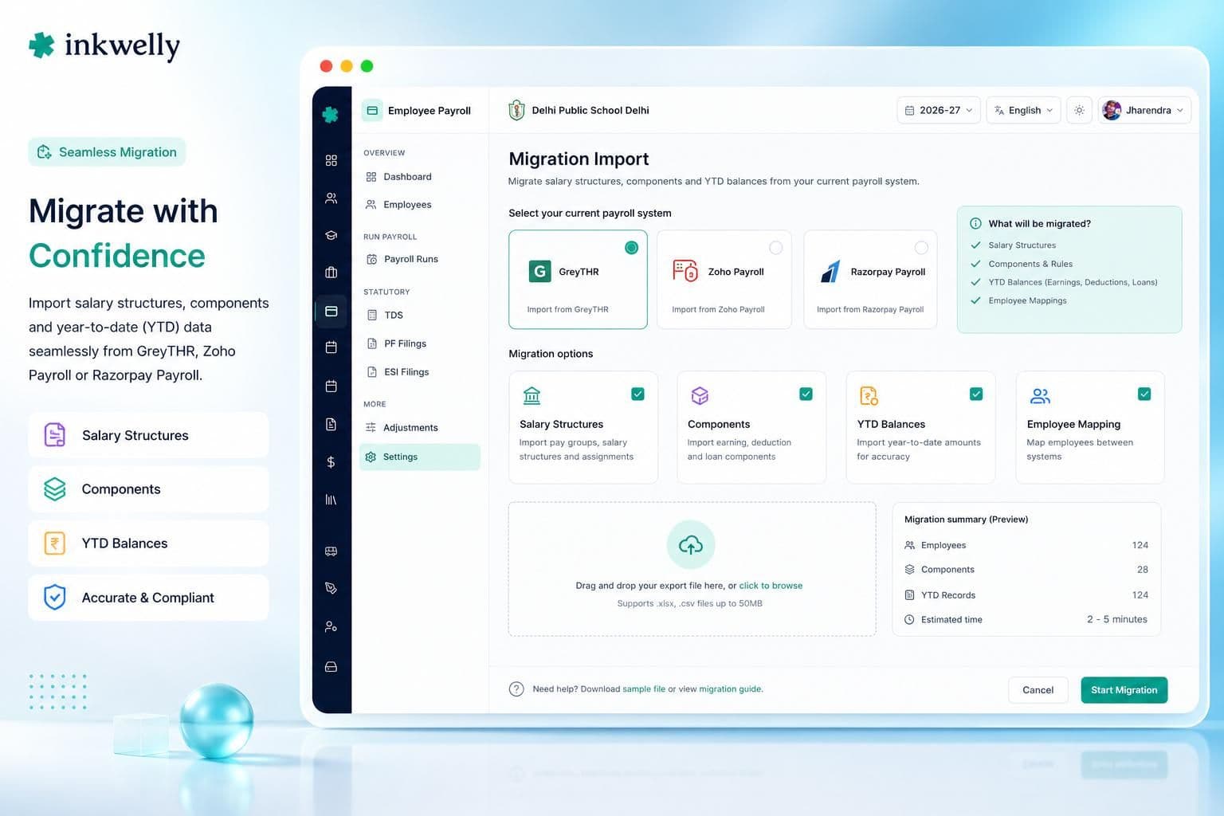Click the 'Accurate & Compliant' feature card
This screenshot has height=816, width=1224.
(x=148, y=598)
